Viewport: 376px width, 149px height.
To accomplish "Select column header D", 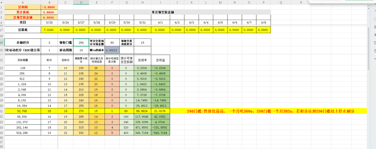I will tap(81, 2).
